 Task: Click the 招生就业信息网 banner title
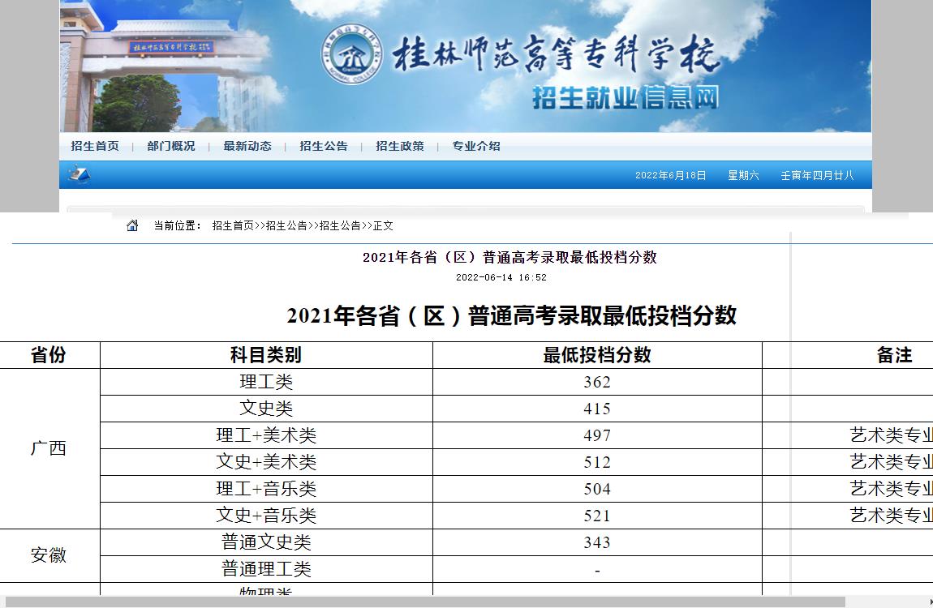(625, 97)
